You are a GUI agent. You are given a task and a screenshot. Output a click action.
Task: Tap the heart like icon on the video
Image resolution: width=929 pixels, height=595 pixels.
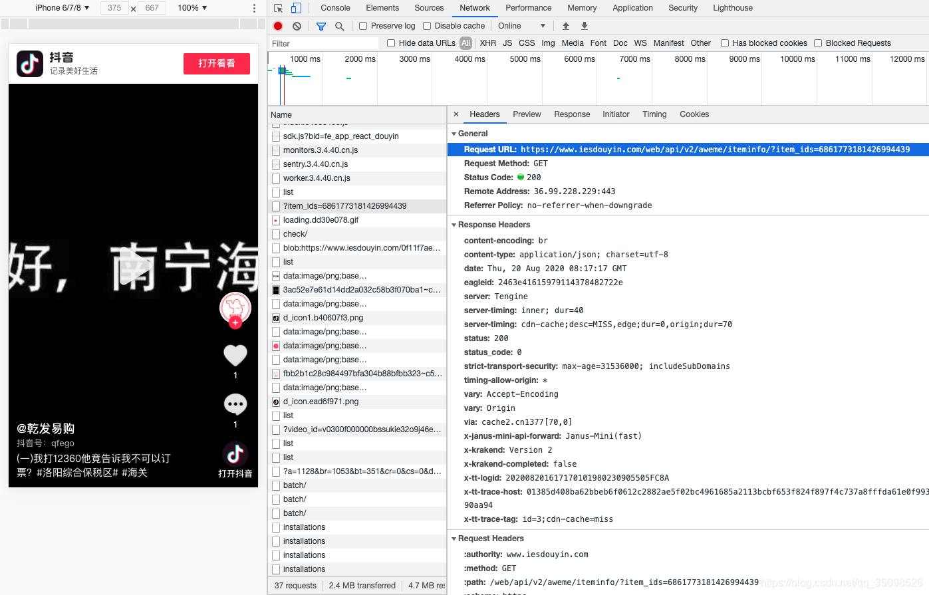click(x=235, y=355)
